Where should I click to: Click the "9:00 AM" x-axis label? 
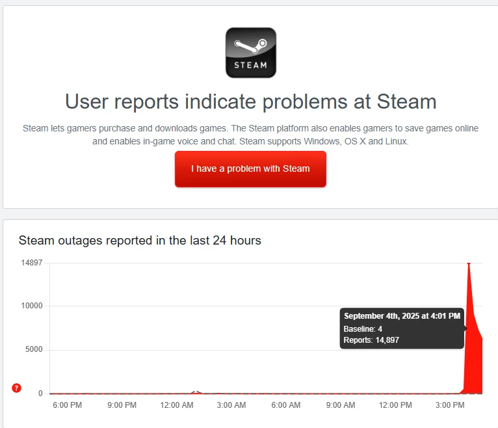coord(341,405)
